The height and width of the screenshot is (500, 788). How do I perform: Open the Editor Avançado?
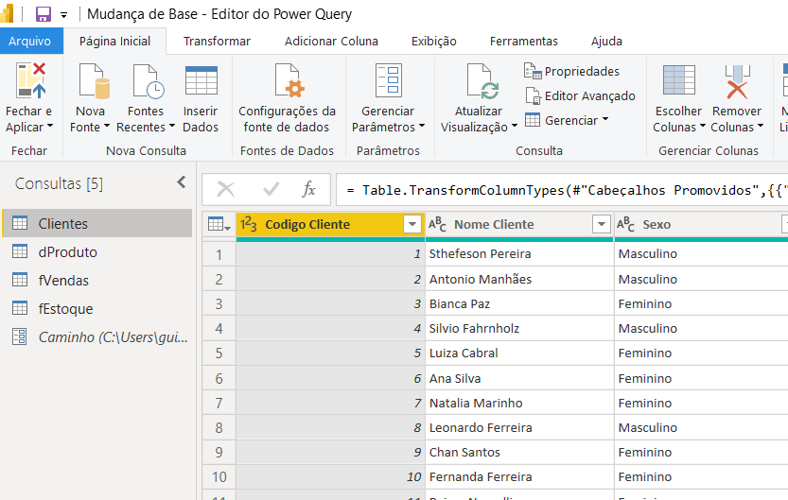581,95
